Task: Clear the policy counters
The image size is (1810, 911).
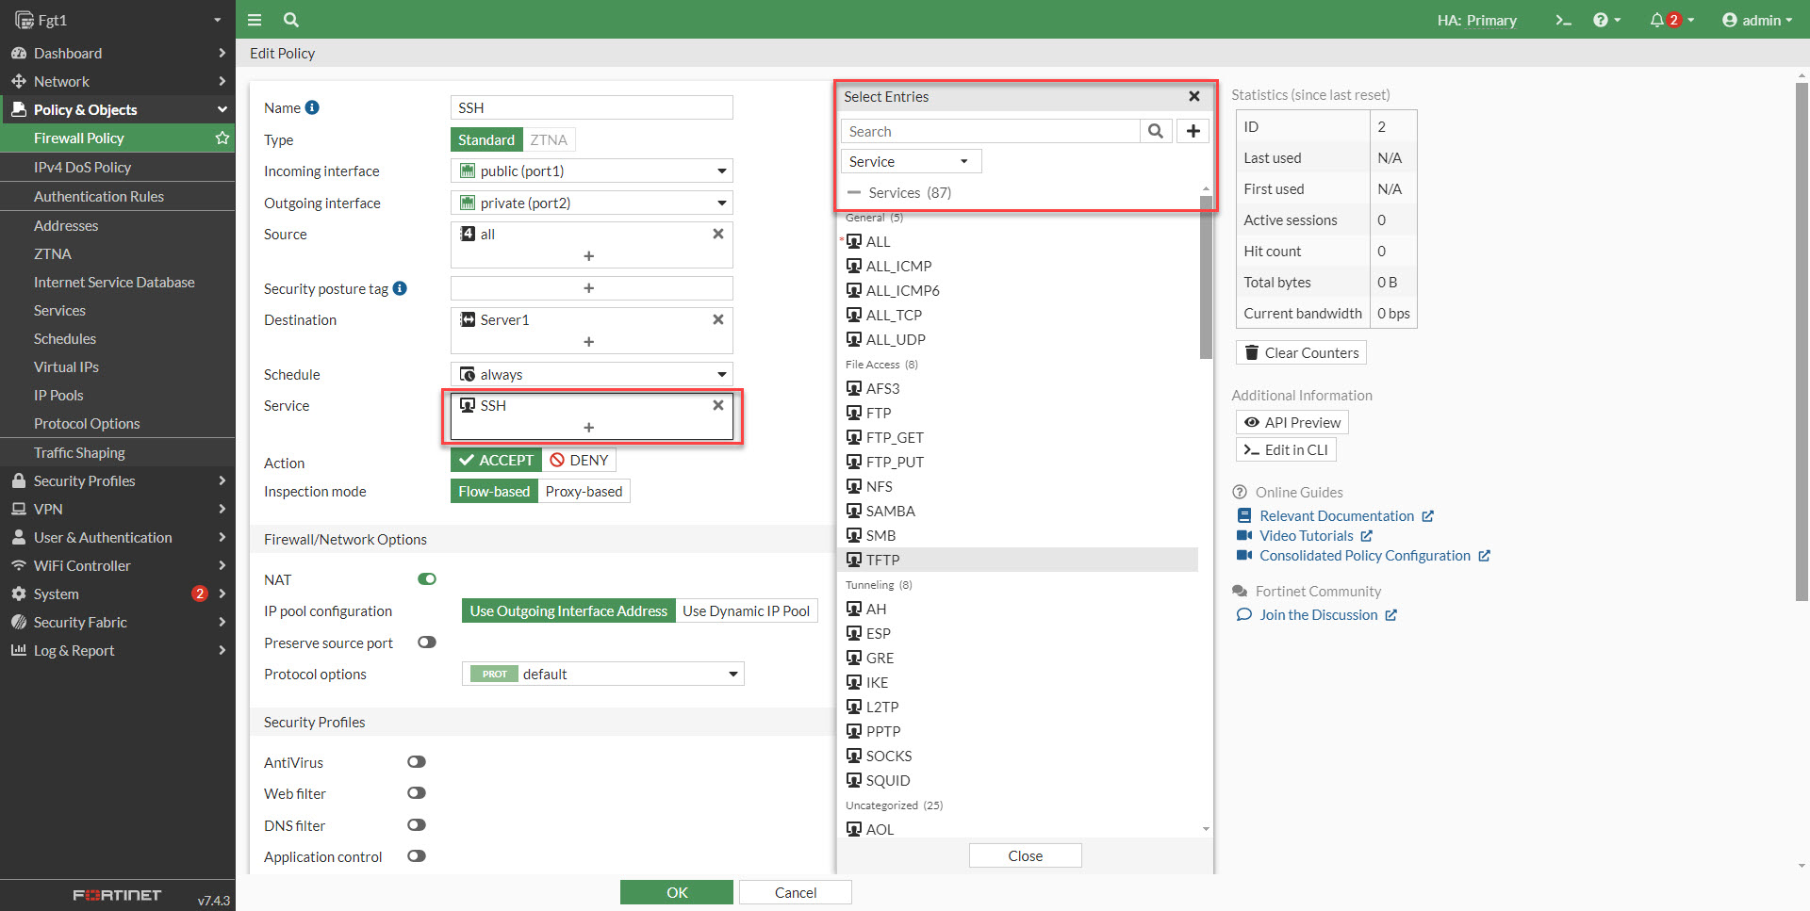Action: point(1301,352)
